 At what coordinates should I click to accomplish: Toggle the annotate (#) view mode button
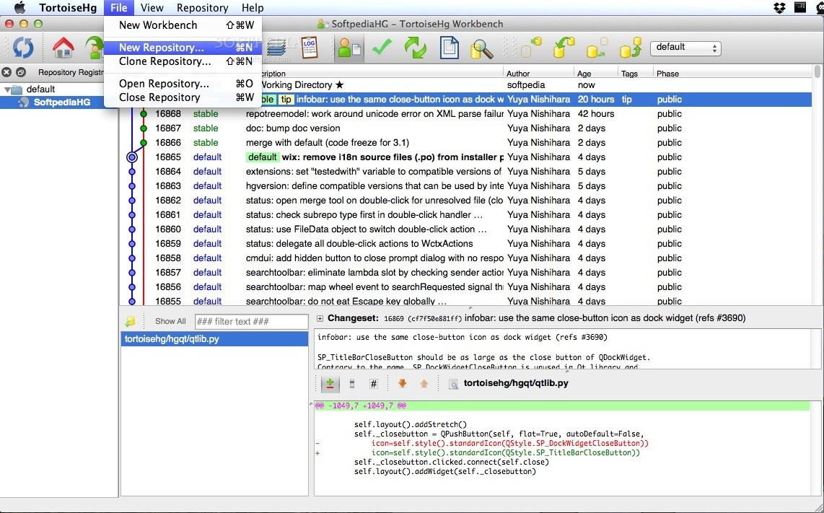[x=374, y=385]
